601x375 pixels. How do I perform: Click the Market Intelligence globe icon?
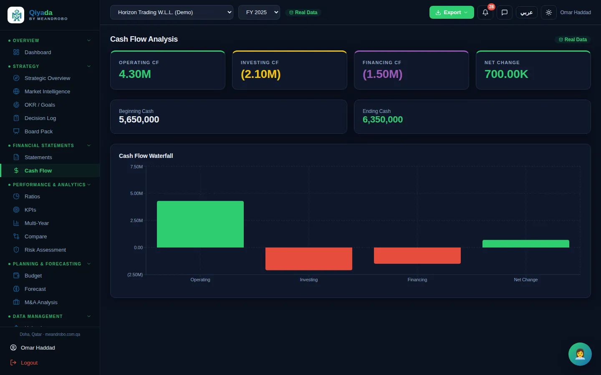(16, 91)
